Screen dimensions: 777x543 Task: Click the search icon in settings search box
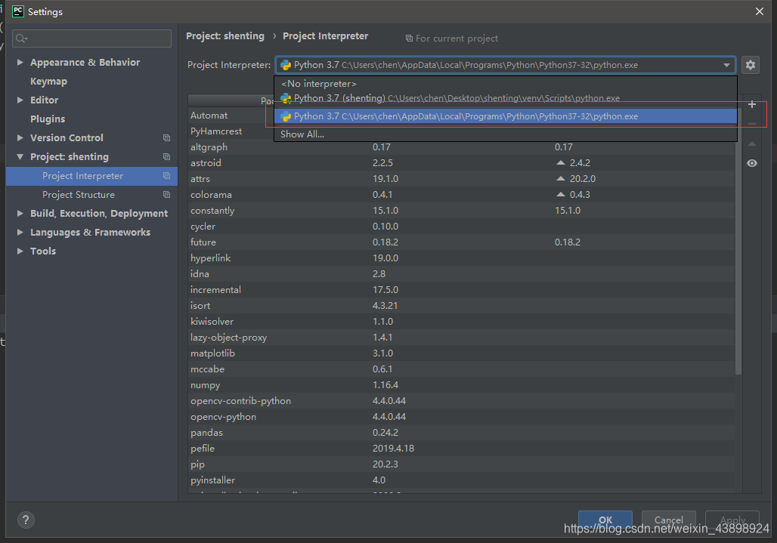pos(21,38)
